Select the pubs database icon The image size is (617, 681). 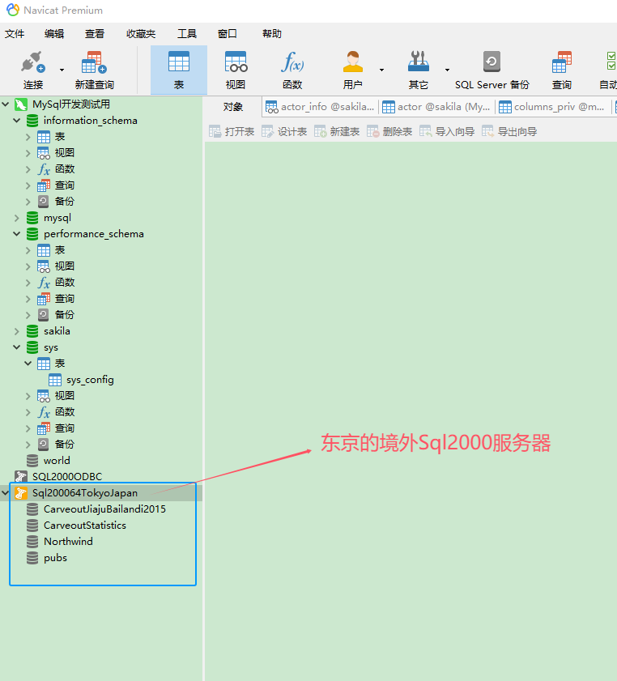point(32,558)
